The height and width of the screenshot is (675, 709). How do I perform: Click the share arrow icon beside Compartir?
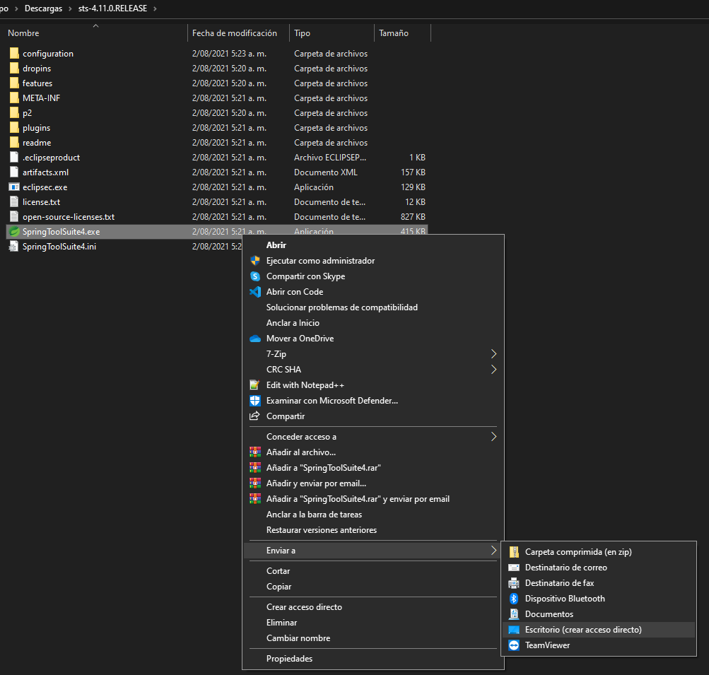255,416
